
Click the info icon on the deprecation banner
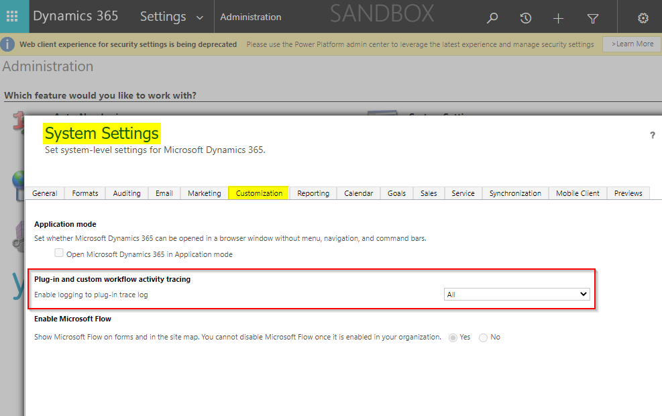[7, 44]
